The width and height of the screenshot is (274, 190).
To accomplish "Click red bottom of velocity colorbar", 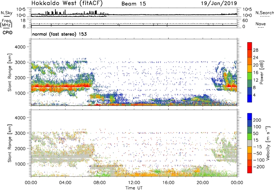I will coord(250,170).
